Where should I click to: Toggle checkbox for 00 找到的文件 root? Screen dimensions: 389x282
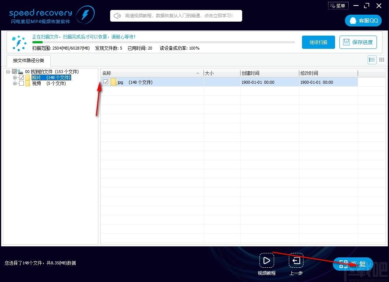coord(15,72)
